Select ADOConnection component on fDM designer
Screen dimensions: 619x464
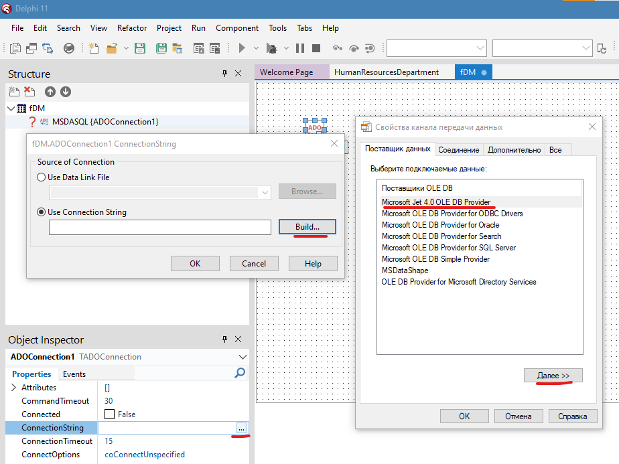pyautogui.click(x=315, y=125)
